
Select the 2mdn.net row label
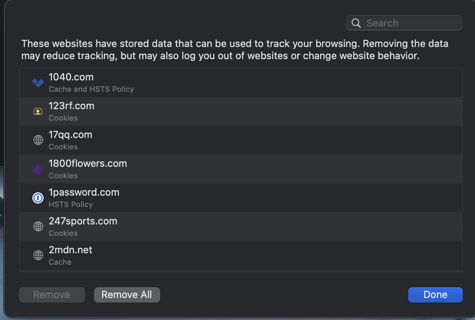click(70, 250)
